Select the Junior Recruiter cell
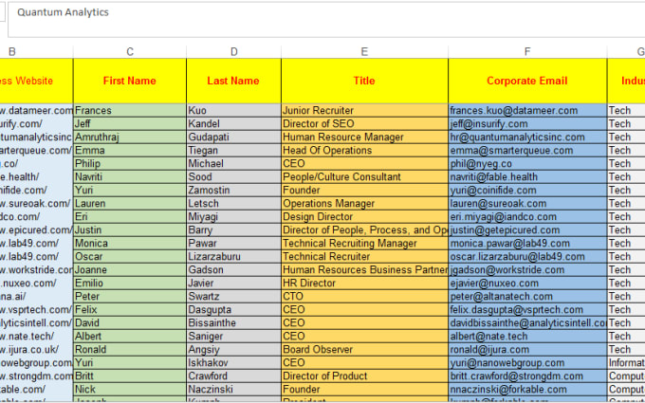645x403 pixels. point(364,111)
